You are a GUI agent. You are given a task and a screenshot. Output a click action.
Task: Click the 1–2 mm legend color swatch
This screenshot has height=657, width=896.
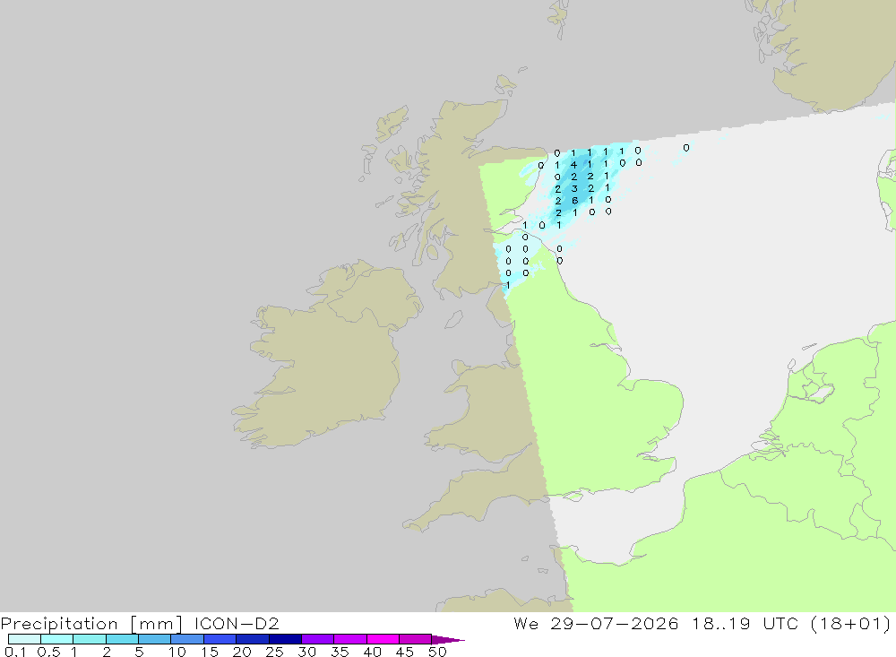click(89, 639)
